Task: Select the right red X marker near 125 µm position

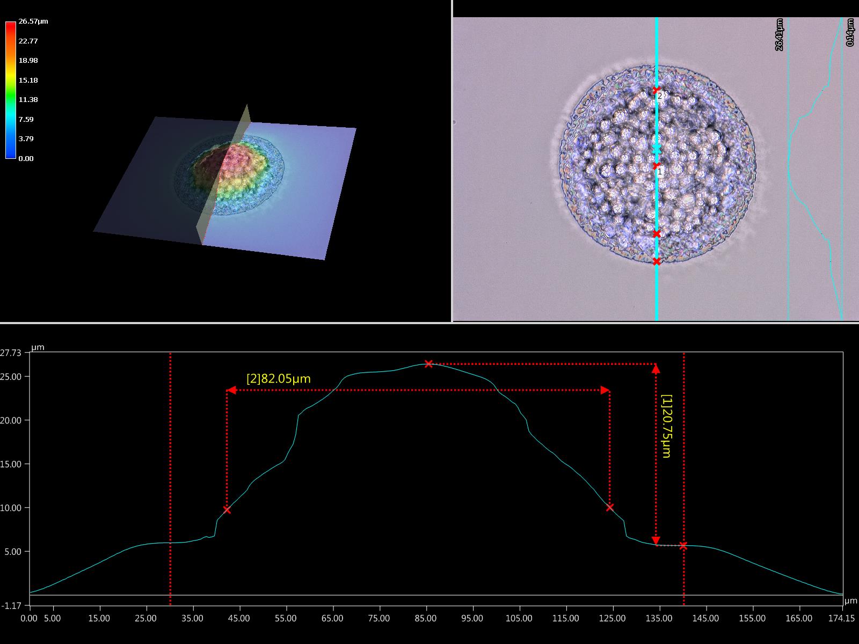Action: pyautogui.click(x=609, y=507)
